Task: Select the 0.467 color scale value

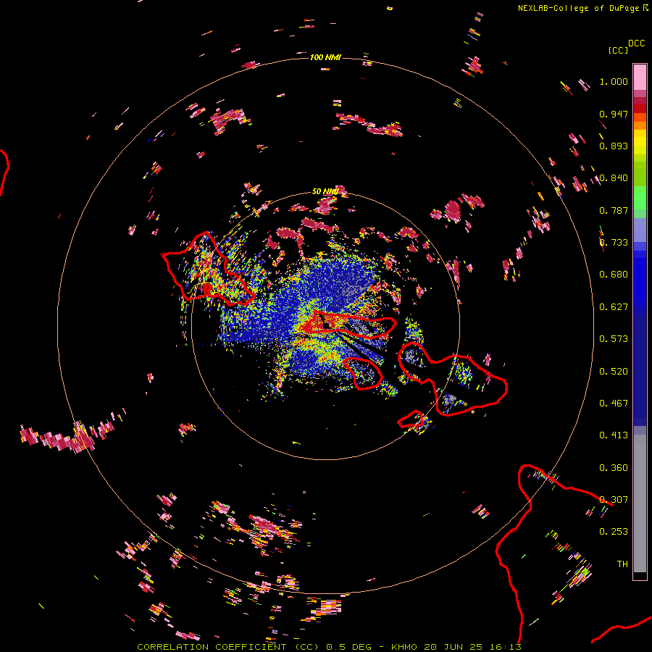Action: [614, 404]
